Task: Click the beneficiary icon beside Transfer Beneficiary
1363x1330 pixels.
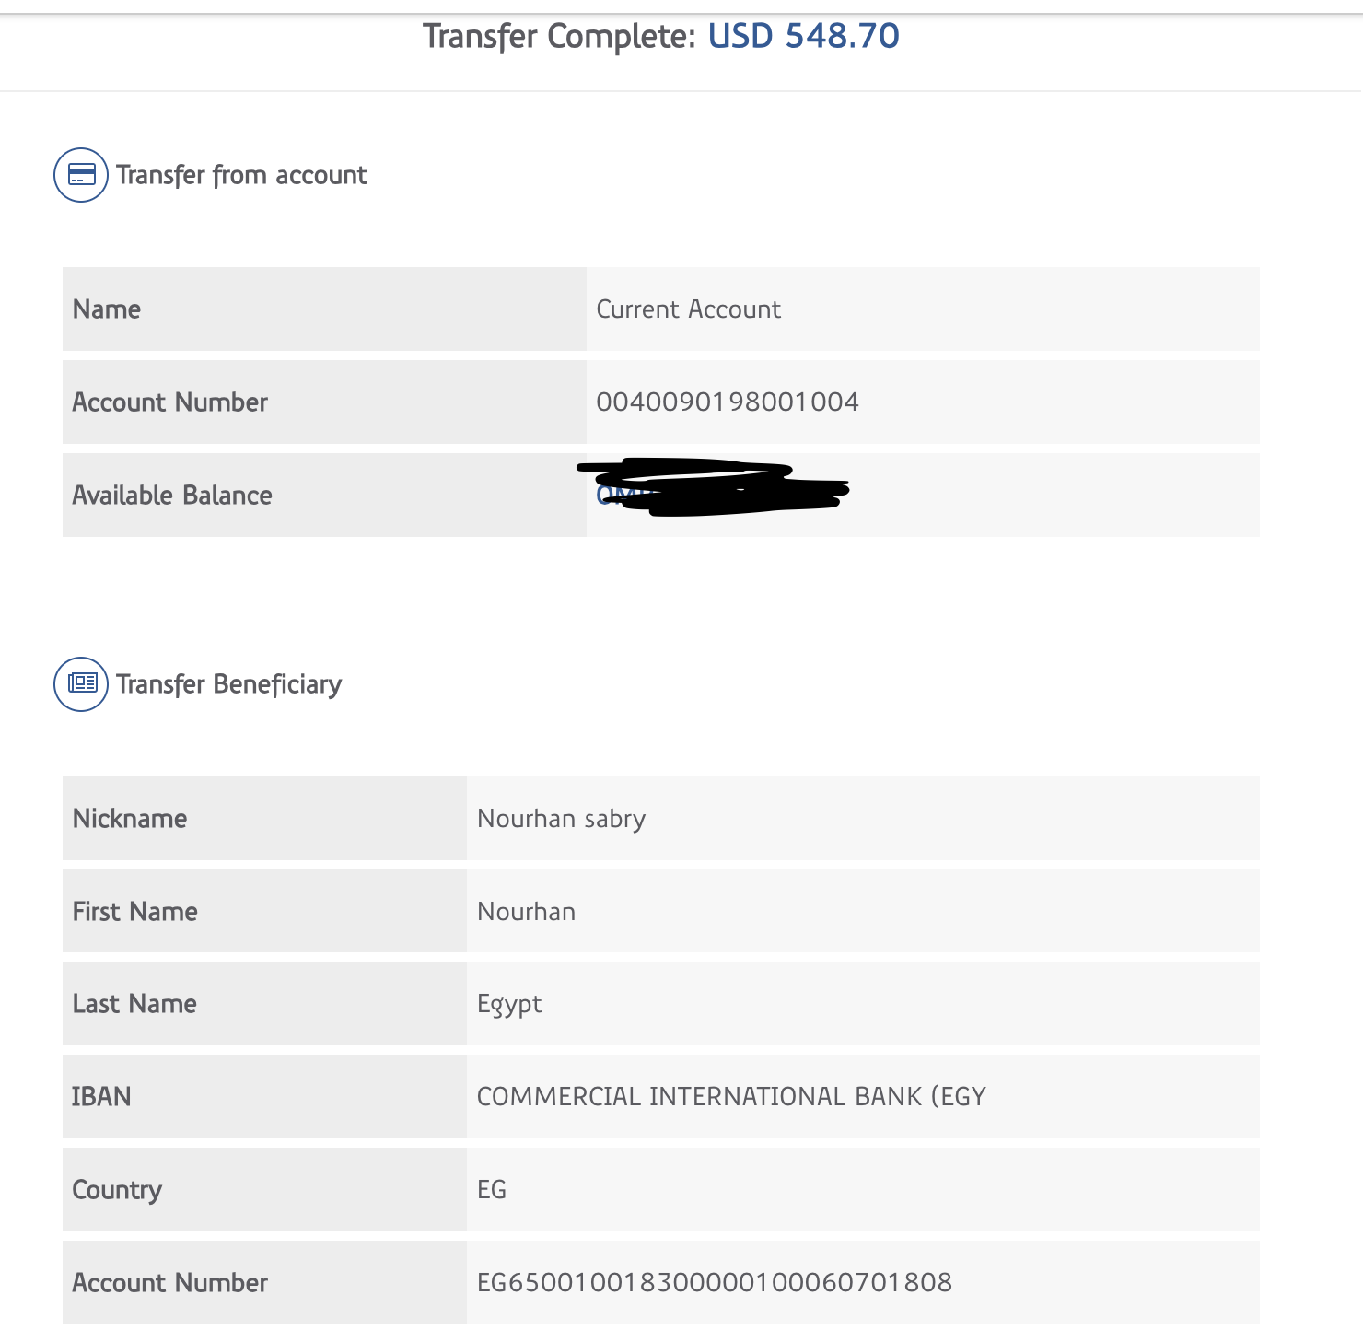Action: click(x=81, y=683)
